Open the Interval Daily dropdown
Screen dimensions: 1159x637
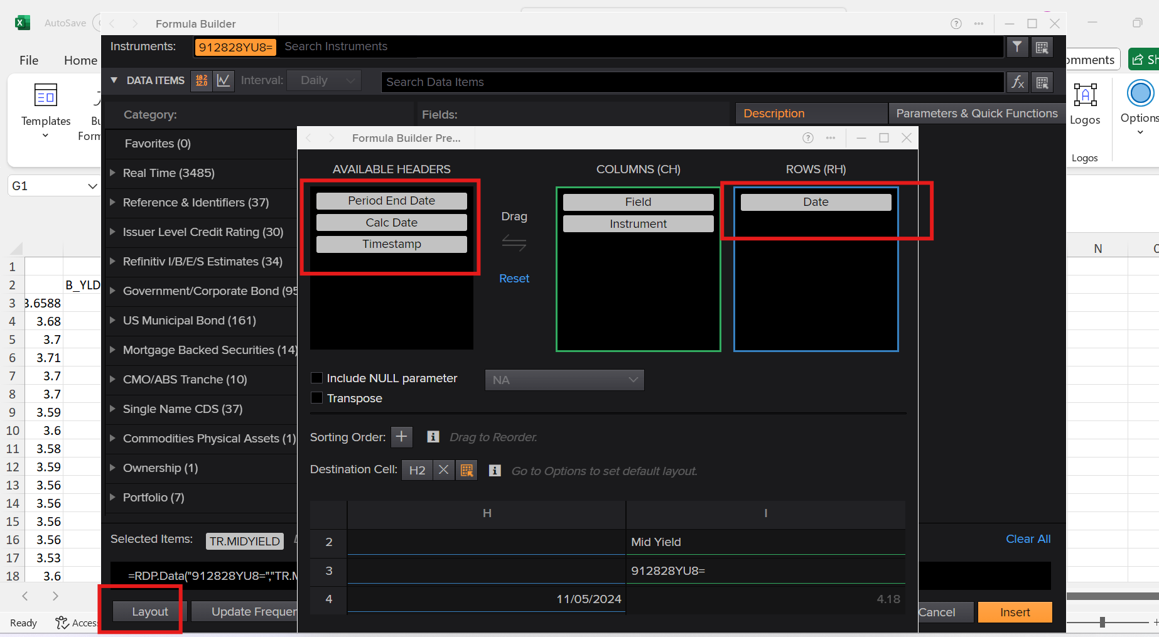(x=324, y=80)
